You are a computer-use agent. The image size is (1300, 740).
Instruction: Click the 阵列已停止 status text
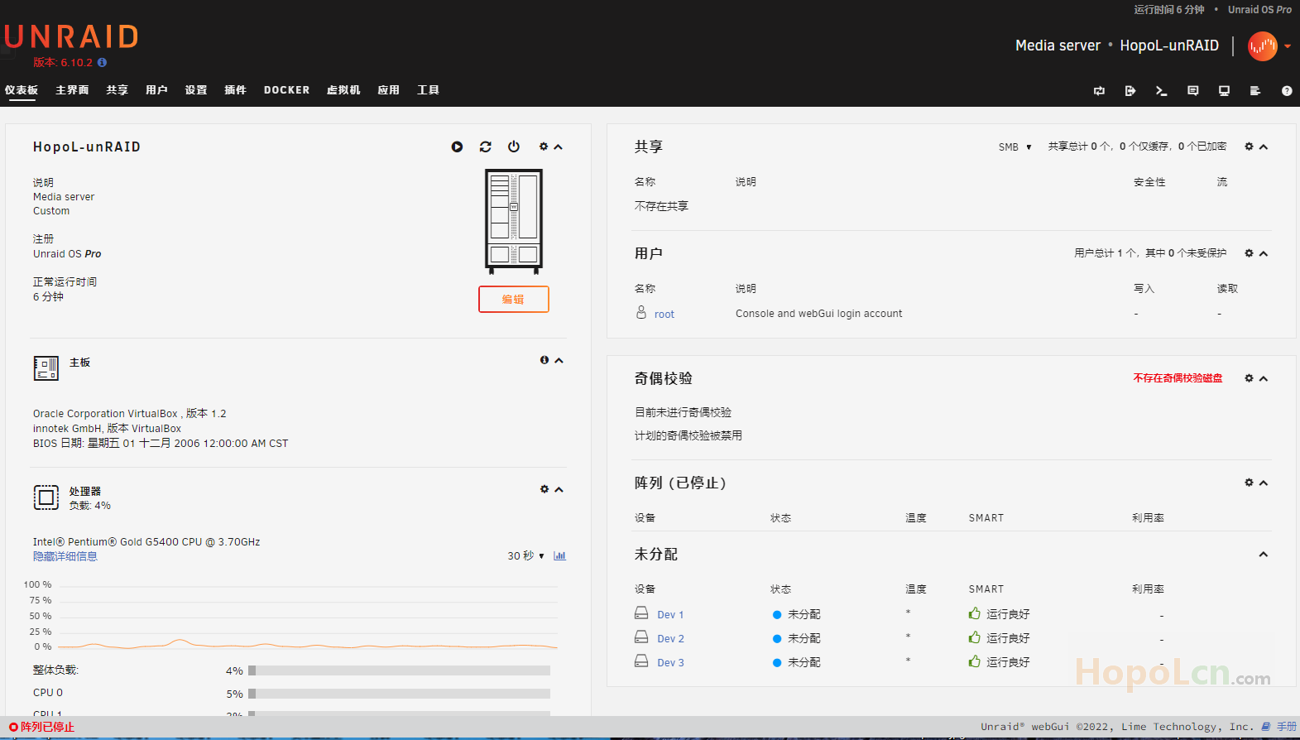coord(47,727)
